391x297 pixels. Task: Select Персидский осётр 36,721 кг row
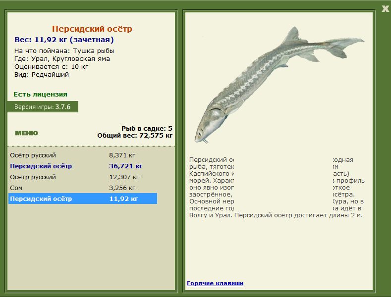click(83, 166)
